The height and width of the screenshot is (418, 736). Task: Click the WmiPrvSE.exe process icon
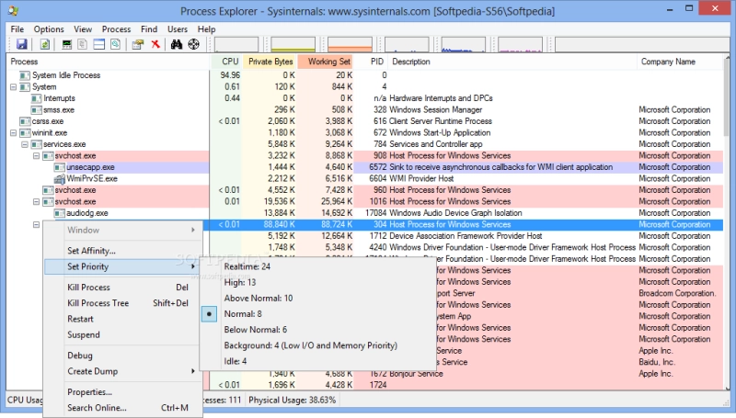(59, 178)
